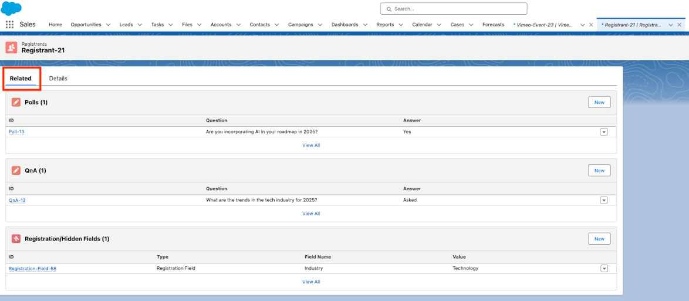Click the 'Technology' value cell

point(465,268)
